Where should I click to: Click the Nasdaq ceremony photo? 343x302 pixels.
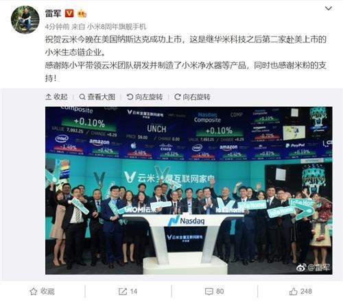189,190
